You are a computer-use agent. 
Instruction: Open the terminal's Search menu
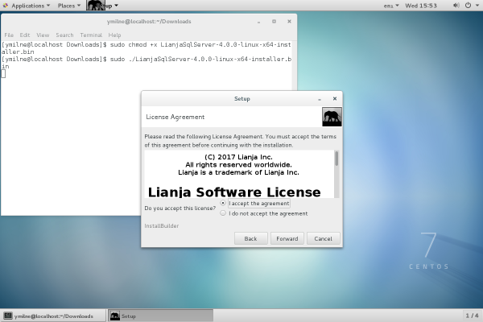coord(64,35)
